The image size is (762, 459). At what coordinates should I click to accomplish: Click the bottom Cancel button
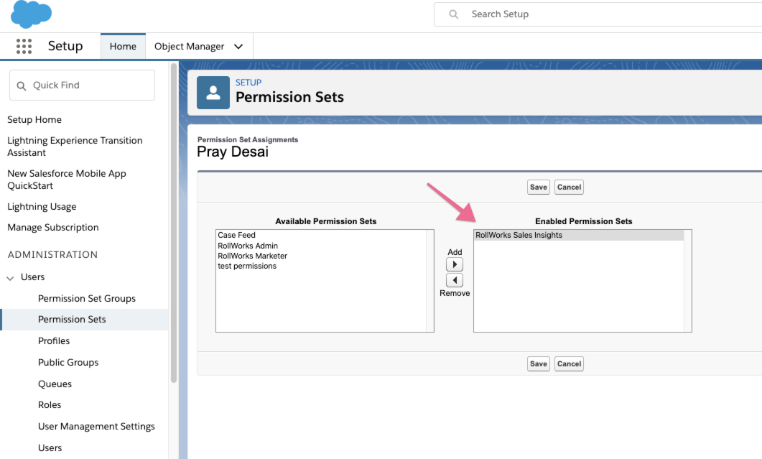569,363
